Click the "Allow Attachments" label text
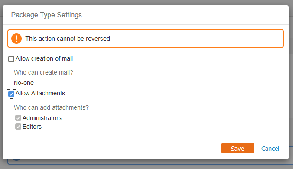293x169 pixels. click(40, 93)
